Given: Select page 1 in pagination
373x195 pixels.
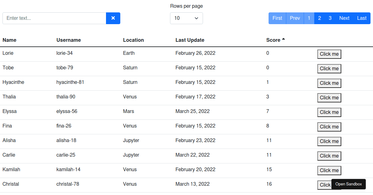Looking at the screenshot, I should coord(309,18).
